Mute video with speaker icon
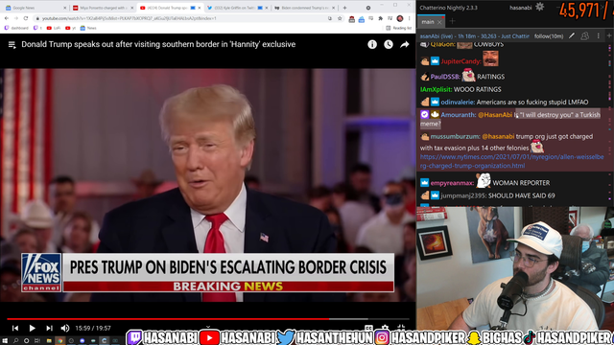This screenshot has height=345, width=614. click(65, 328)
